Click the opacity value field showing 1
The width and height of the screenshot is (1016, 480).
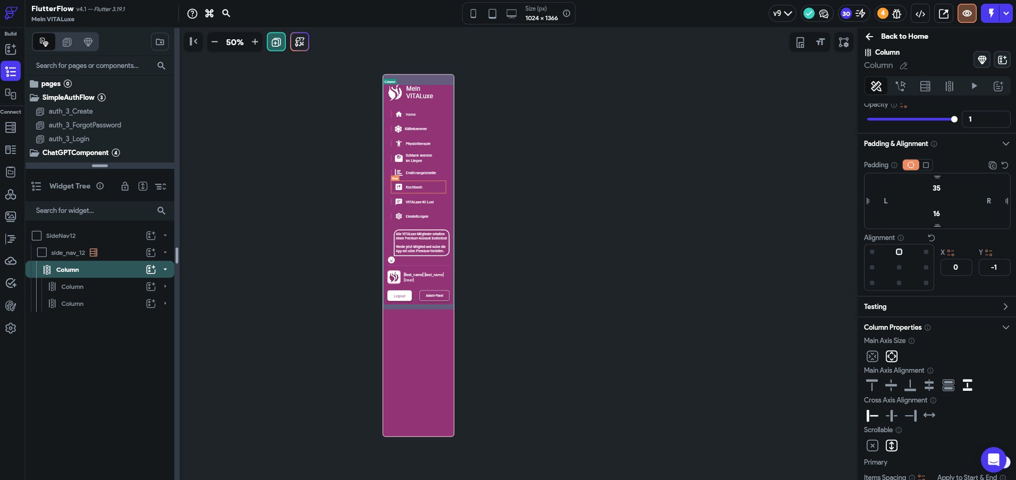click(986, 119)
